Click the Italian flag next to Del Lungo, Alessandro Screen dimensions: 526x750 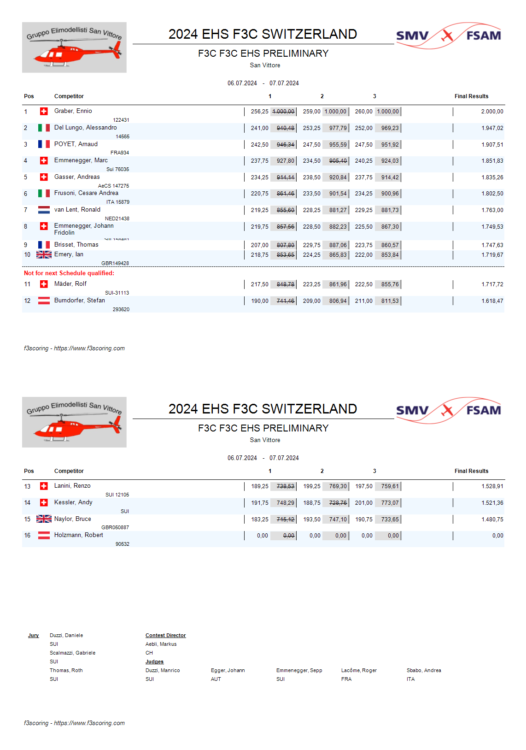click(44, 128)
